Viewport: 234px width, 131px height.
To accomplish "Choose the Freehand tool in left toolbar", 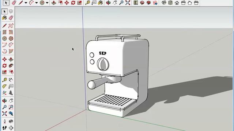I will 11,26.
